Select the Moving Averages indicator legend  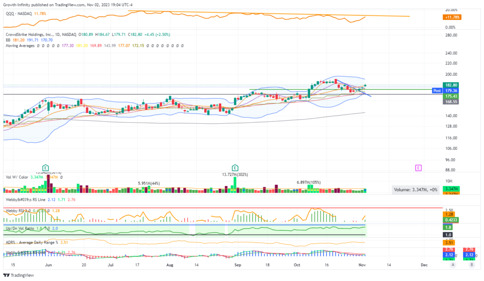tap(21, 46)
